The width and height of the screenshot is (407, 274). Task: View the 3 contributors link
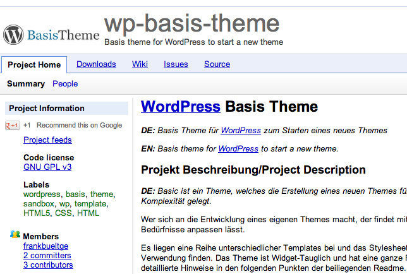48,265
